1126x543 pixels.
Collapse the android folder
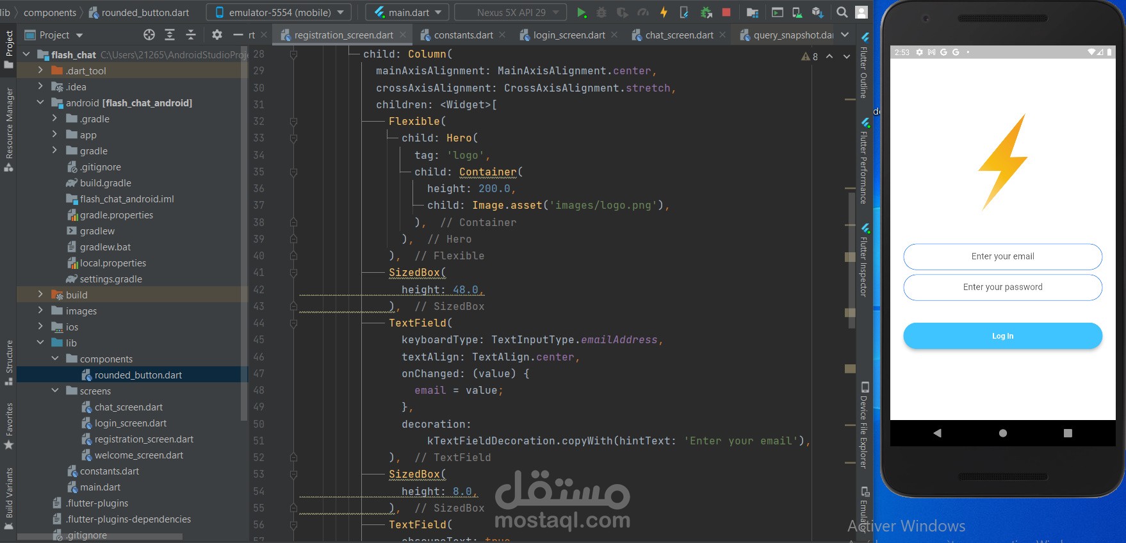[x=40, y=102]
